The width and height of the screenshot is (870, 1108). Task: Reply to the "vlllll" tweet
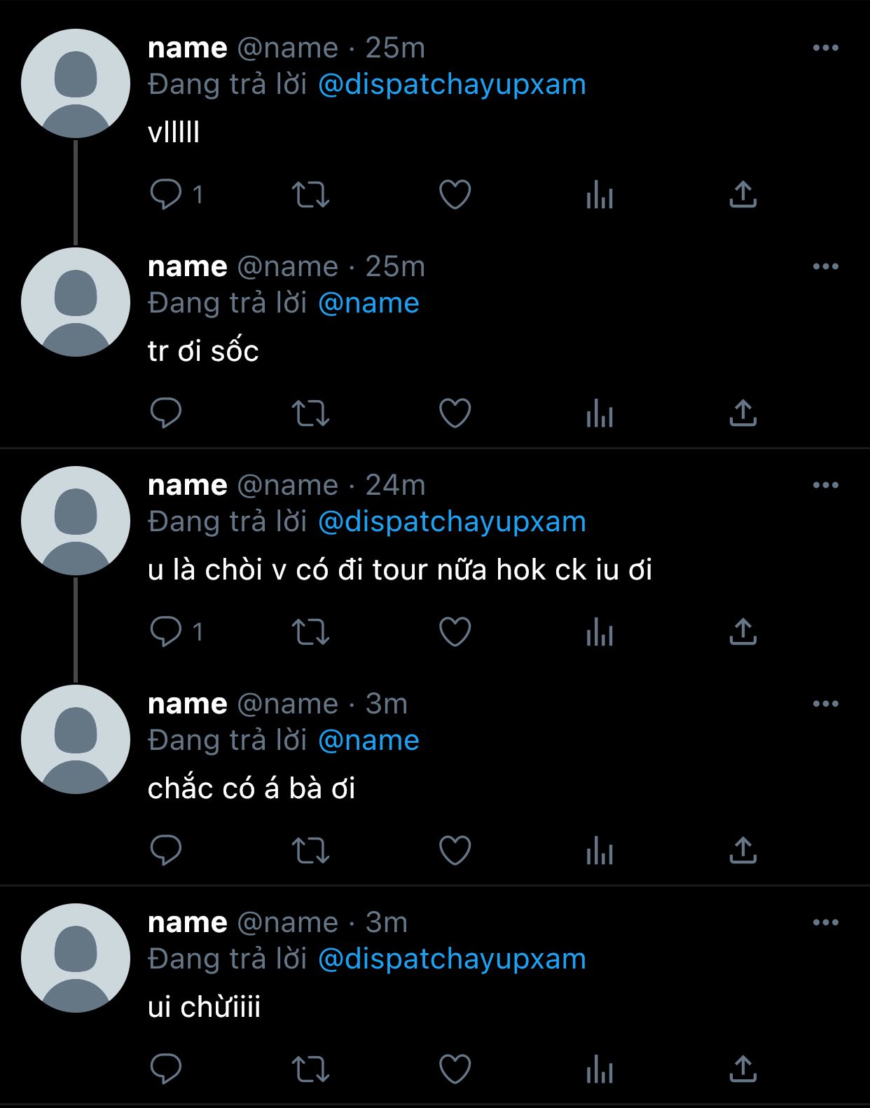click(166, 194)
